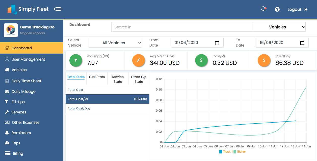Click Logout in the top bar
Screen dimensions: 317x161
pyautogui.click(x=294, y=9)
